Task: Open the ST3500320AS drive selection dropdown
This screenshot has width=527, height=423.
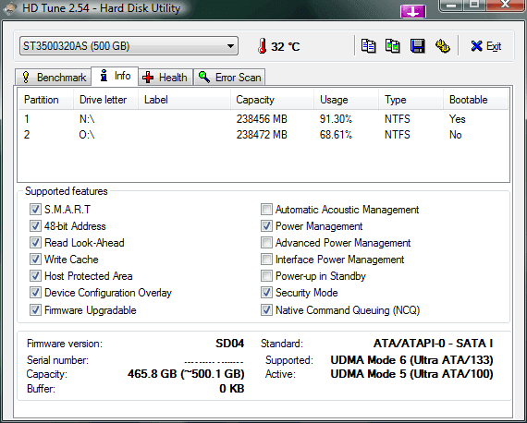Action: click(129, 46)
